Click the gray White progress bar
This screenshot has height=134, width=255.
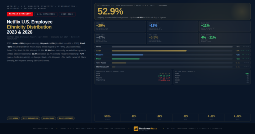(172, 47)
